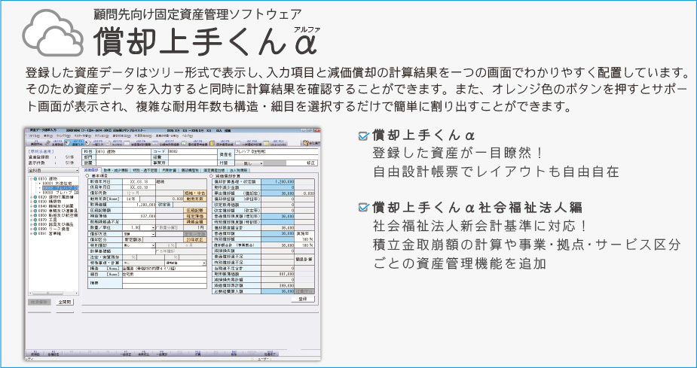This screenshot has height=368, width=697.
Task: Open the ファイル menu
Action: click(33, 135)
